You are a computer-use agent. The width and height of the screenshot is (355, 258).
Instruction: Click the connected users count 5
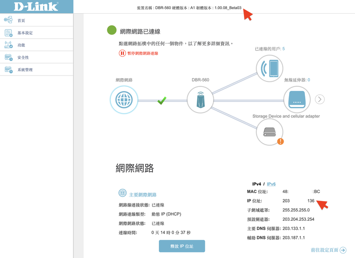(x=284, y=49)
